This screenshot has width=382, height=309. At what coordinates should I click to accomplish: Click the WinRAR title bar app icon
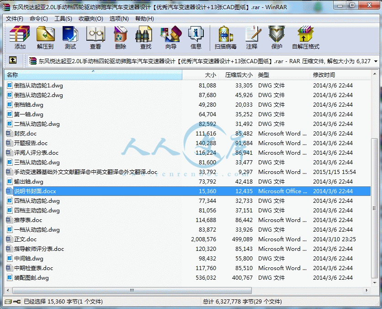(x=6, y=7)
